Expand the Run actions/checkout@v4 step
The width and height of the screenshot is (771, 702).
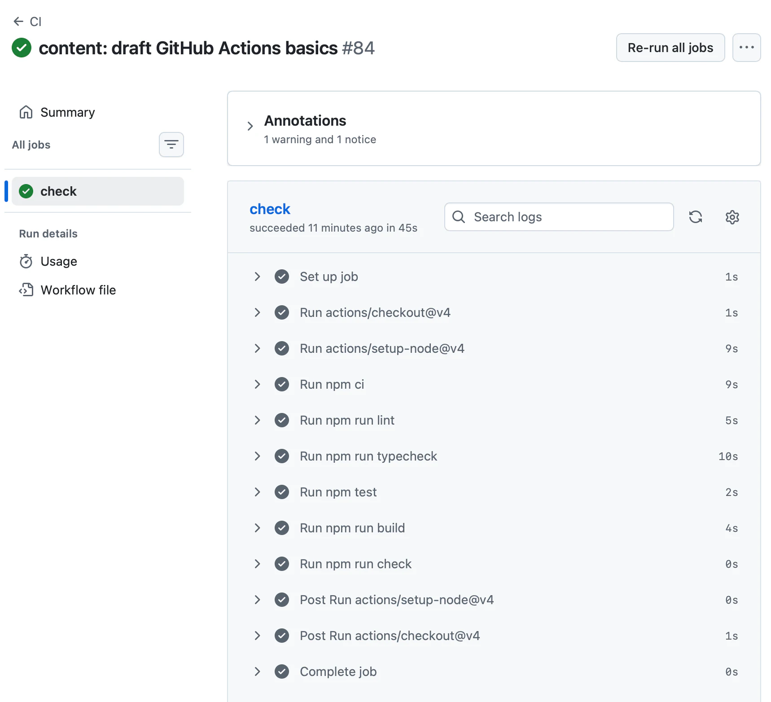tap(494, 312)
